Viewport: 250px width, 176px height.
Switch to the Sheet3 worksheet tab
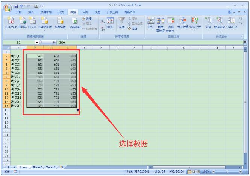(50, 167)
